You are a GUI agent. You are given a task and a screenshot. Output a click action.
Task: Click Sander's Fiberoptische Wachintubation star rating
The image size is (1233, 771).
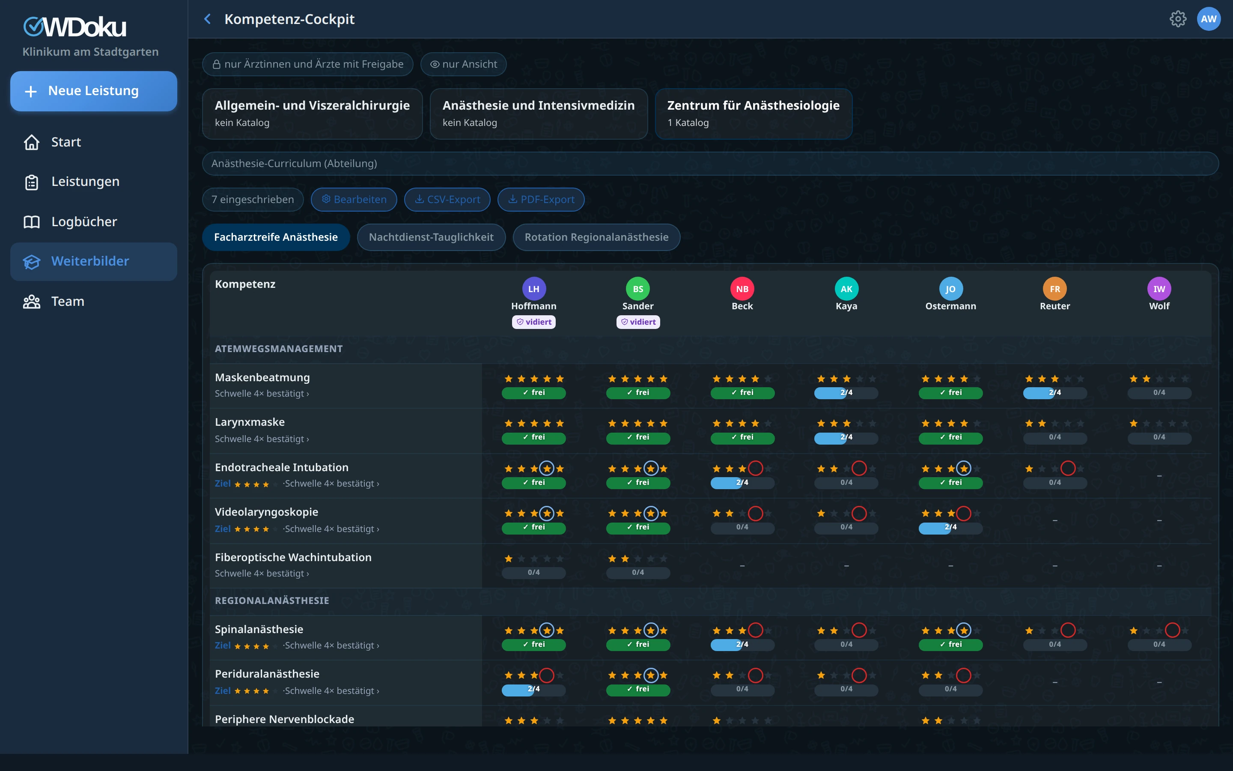pos(638,559)
